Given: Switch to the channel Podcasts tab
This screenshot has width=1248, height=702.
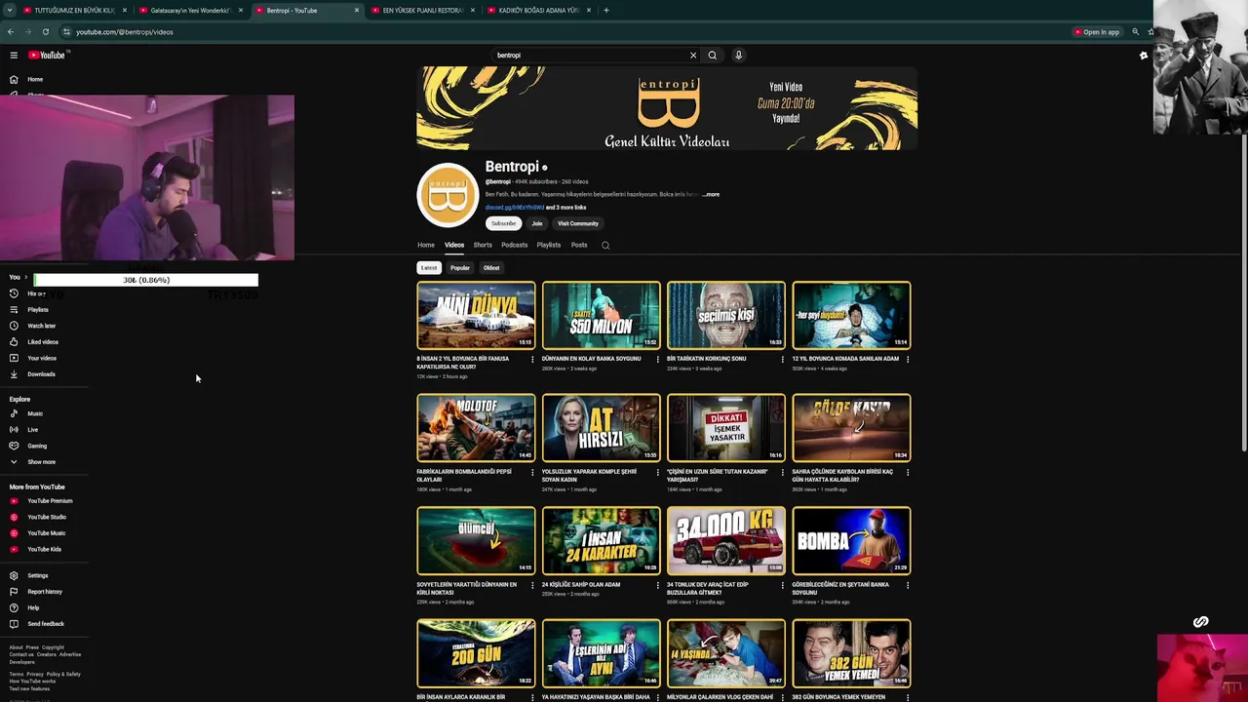Looking at the screenshot, I should click(514, 246).
